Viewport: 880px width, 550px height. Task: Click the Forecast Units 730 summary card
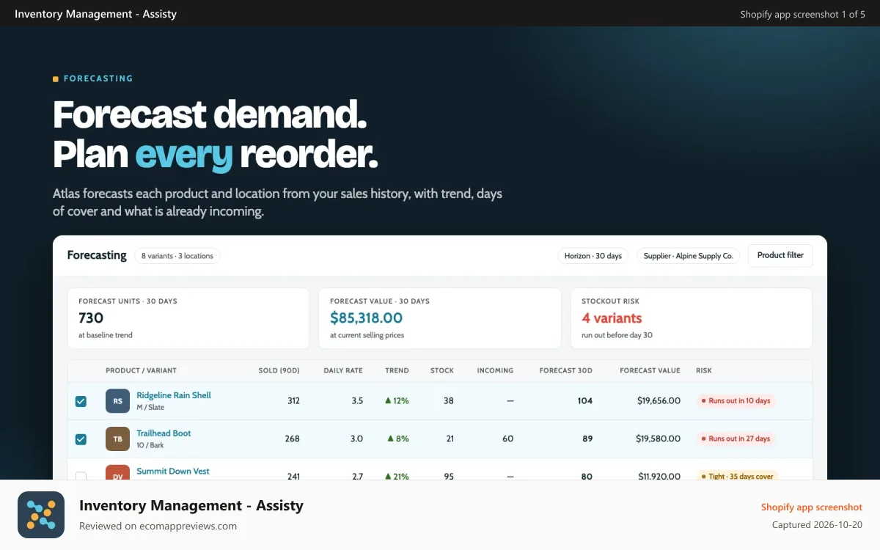188,318
